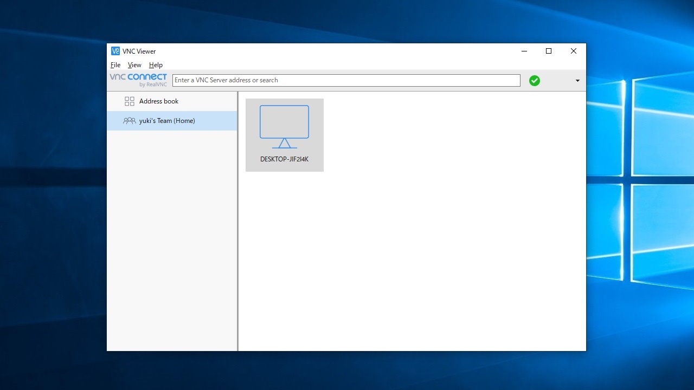Expand the account dropdown arrow in toolbar

click(577, 81)
